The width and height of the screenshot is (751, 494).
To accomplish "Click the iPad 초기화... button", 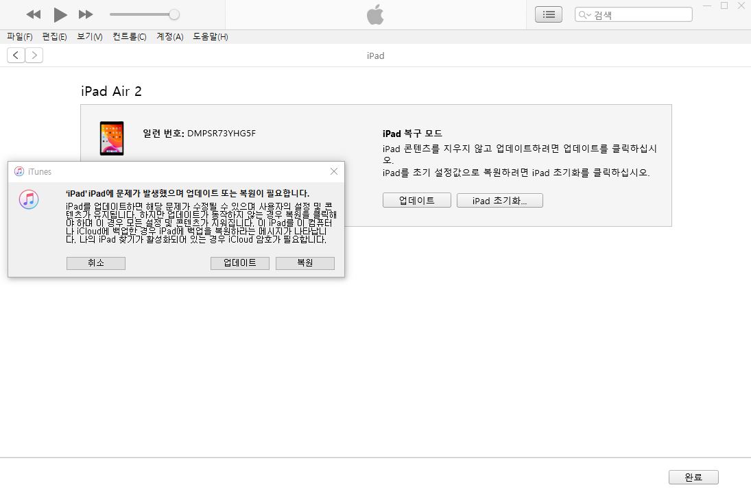I will click(x=499, y=200).
